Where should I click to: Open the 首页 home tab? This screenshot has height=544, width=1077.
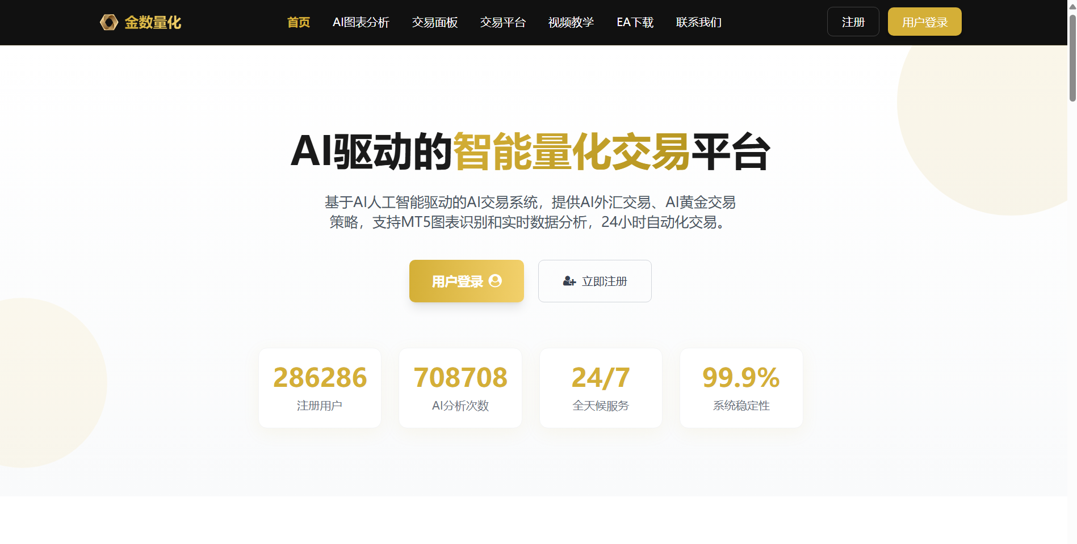(x=299, y=22)
